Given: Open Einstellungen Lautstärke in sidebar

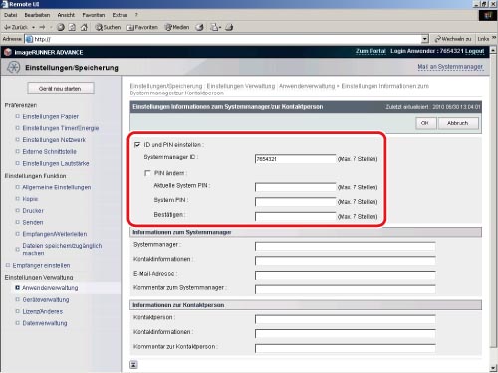Looking at the screenshot, I should point(56,163).
